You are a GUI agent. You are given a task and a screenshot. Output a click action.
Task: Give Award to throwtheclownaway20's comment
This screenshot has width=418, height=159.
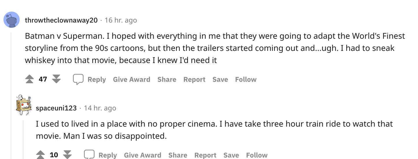pos(132,79)
